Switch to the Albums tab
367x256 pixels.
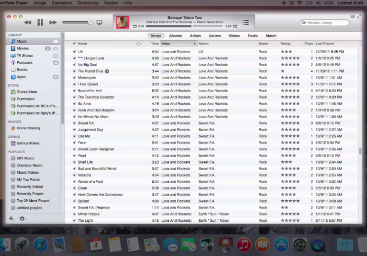click(175, 36)
